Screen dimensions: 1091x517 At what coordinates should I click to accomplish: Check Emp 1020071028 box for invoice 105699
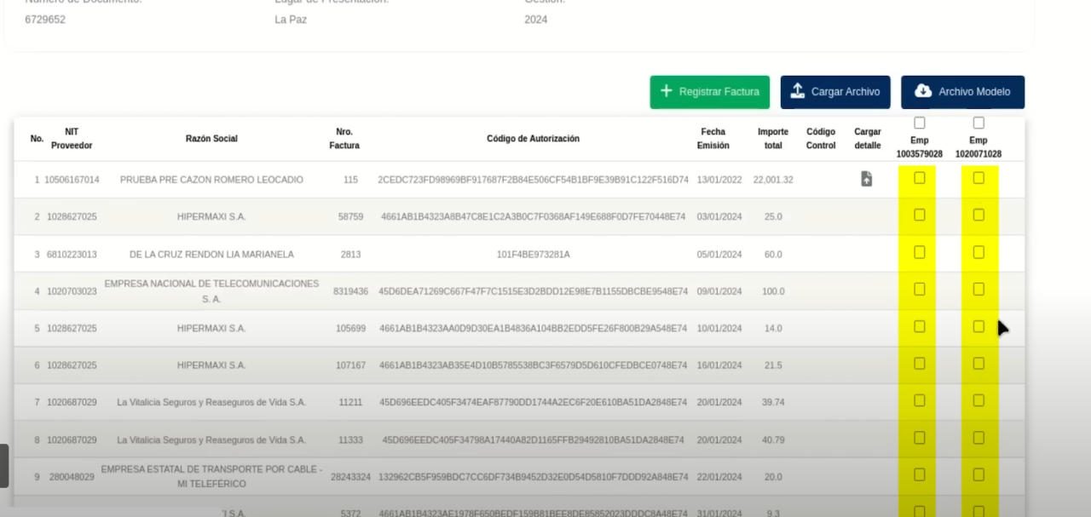click(978, 326)
